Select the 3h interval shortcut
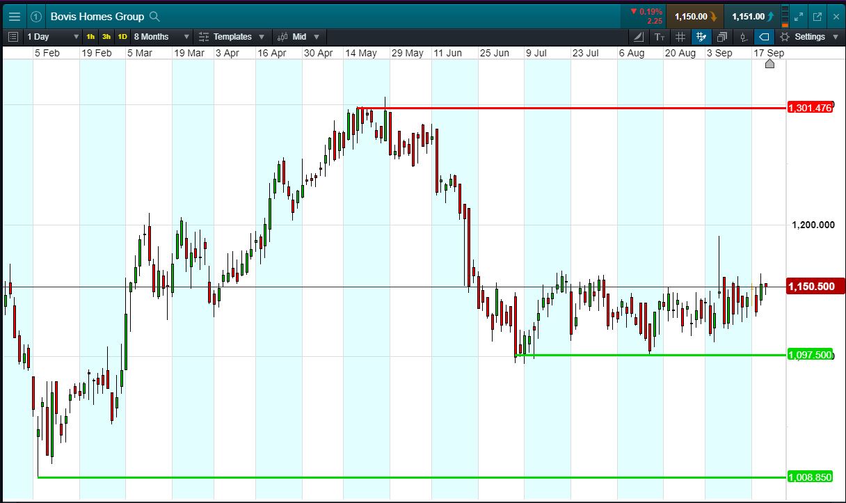This screenshot has height=503, width=846. [x=106, y=37]
